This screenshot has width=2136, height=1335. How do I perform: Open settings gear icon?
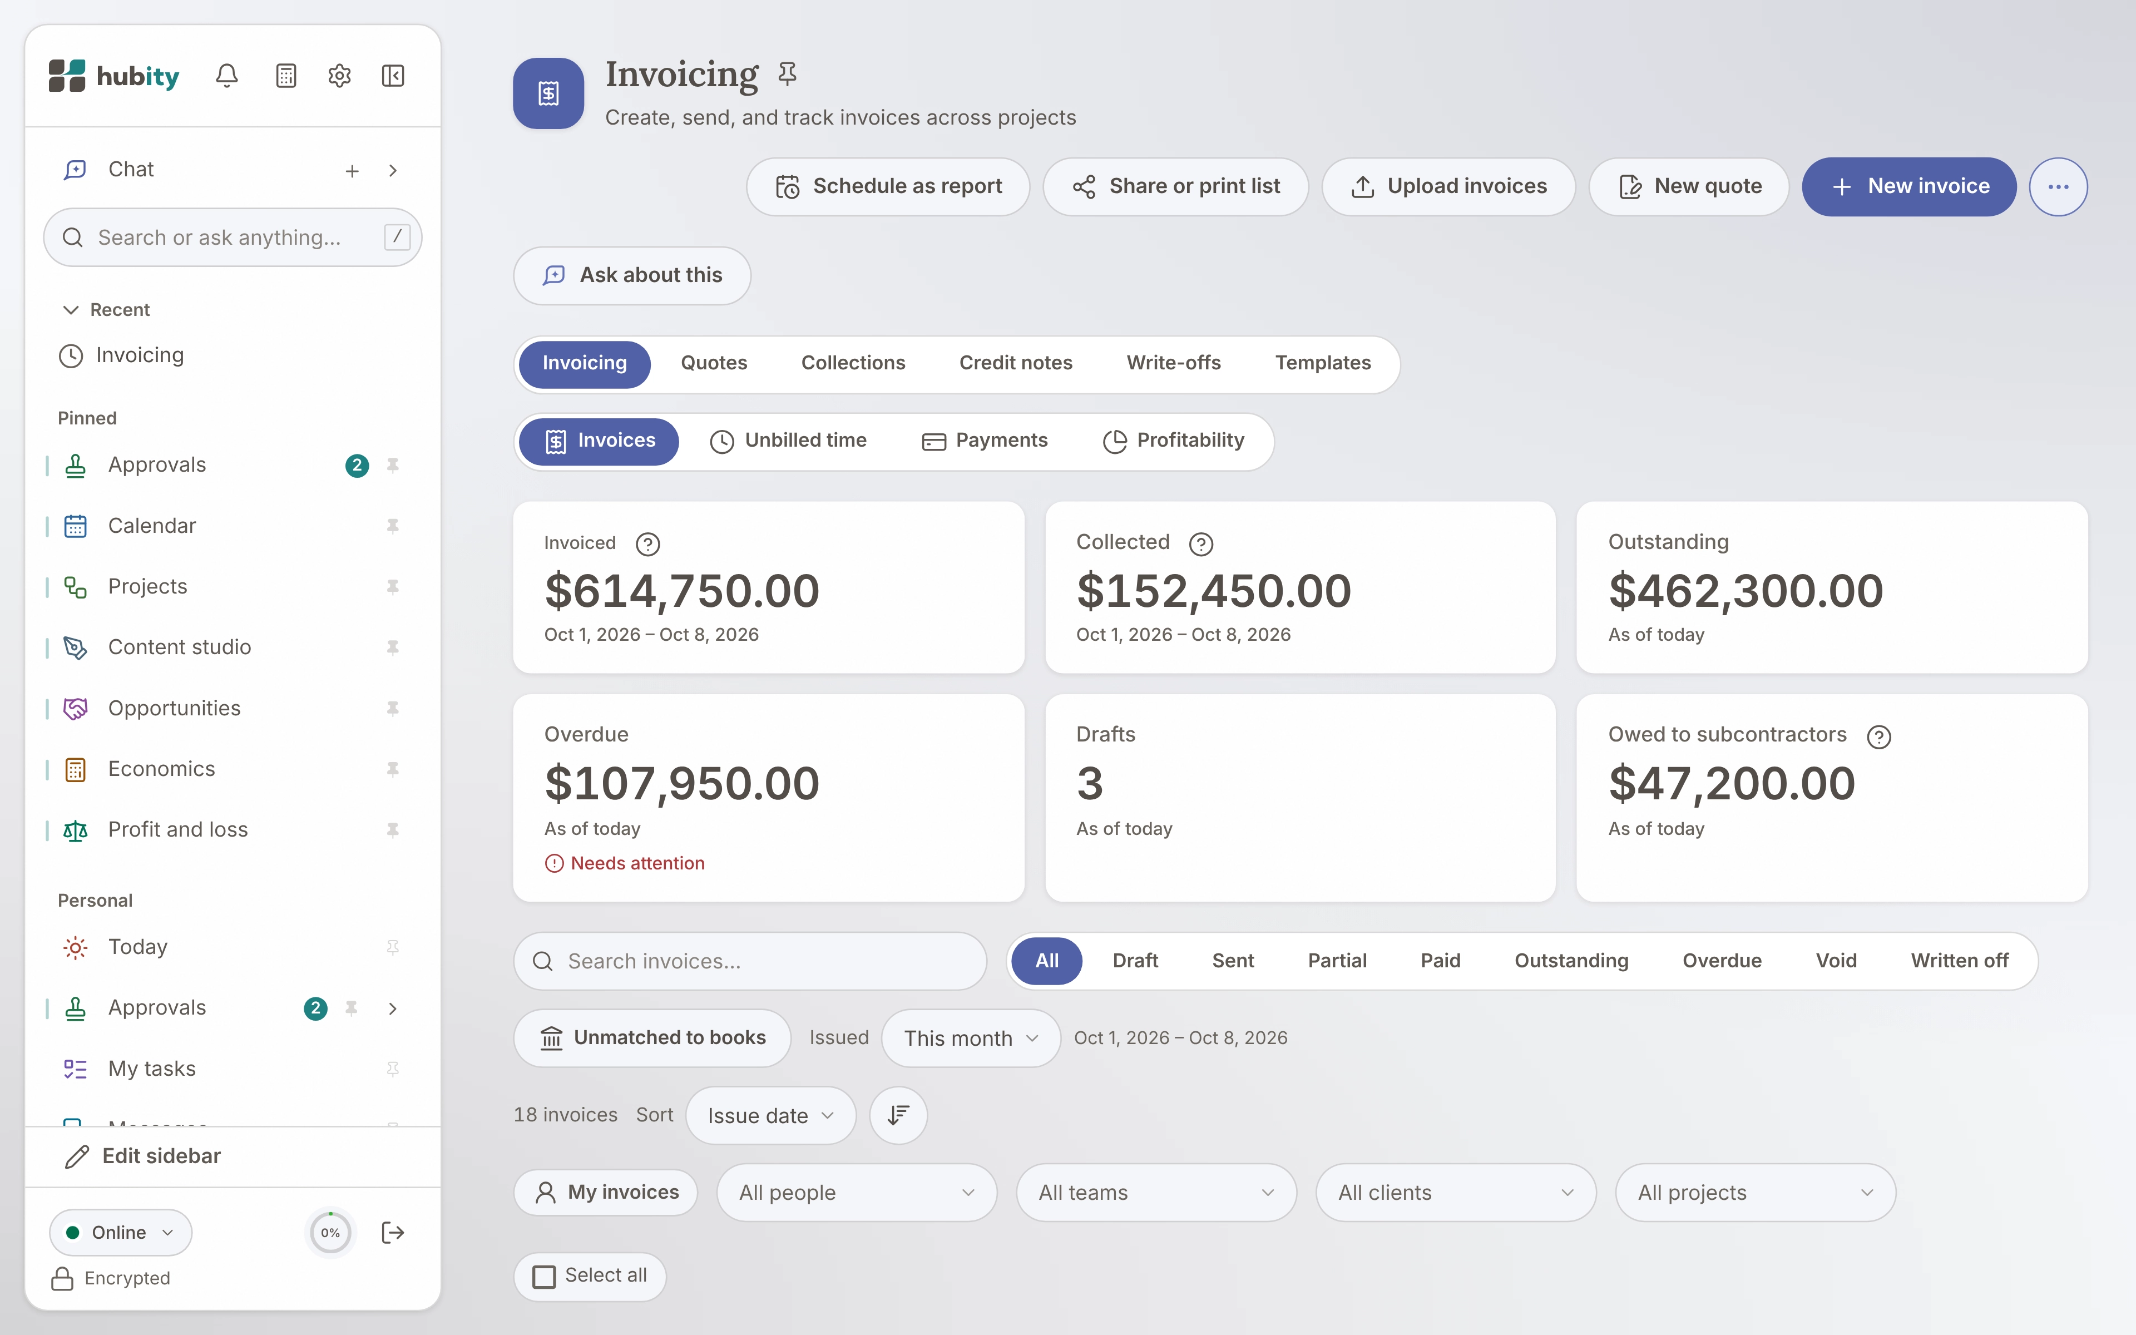[340, 76]
